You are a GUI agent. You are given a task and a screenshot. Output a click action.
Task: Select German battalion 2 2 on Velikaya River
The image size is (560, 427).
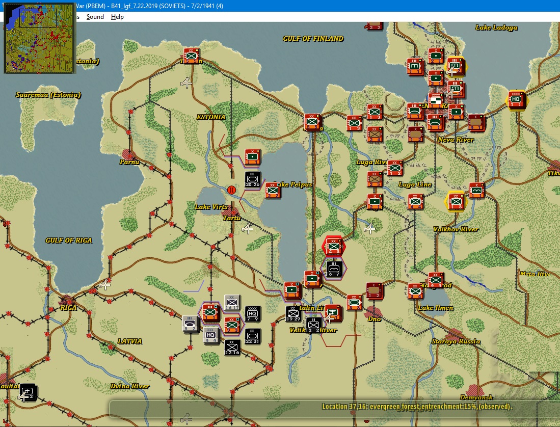point(313,325)
